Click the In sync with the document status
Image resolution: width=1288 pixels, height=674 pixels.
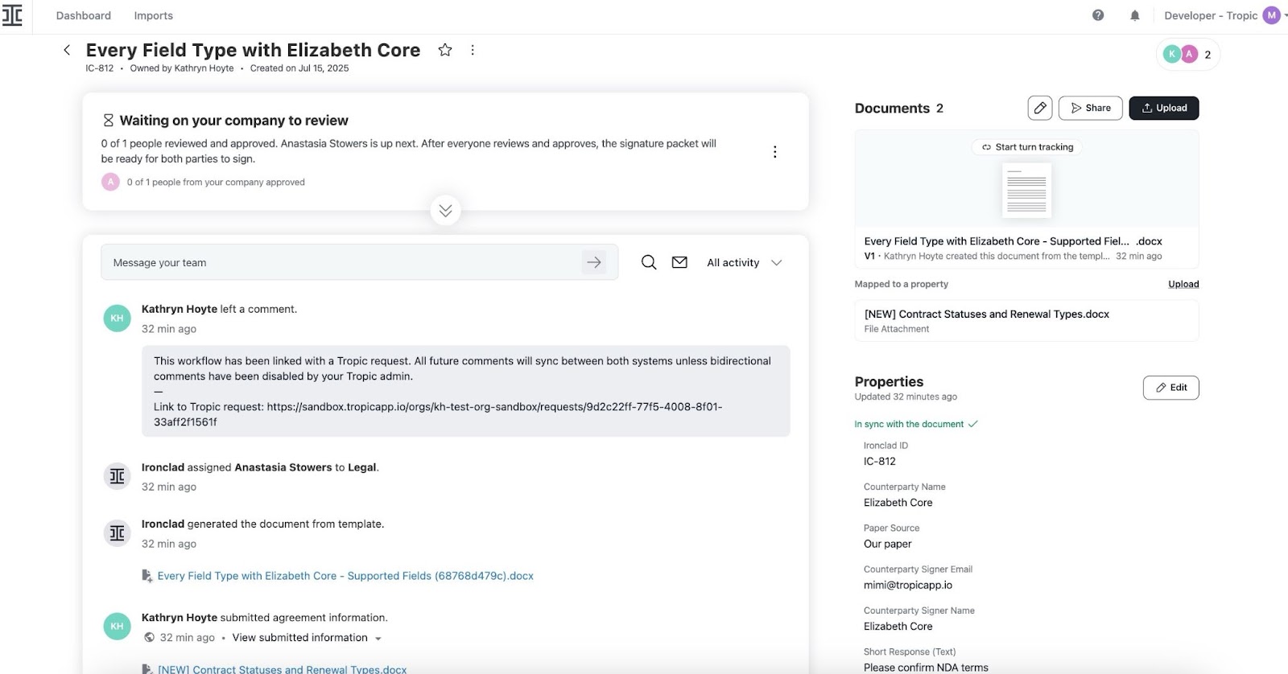tap(916, 424)
